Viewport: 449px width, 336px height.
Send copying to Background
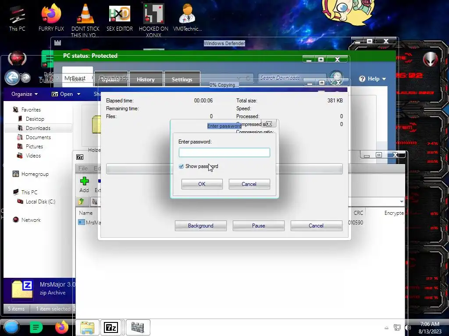(201, 225)
